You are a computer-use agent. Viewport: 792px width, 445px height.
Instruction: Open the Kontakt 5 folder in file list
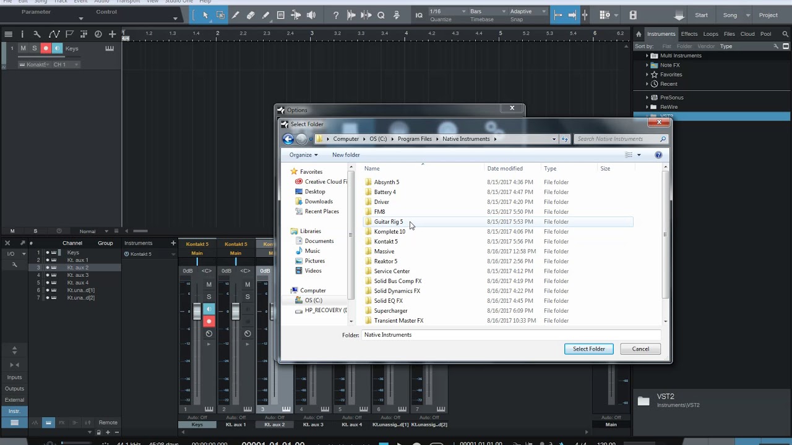click(x=385, y=242)
